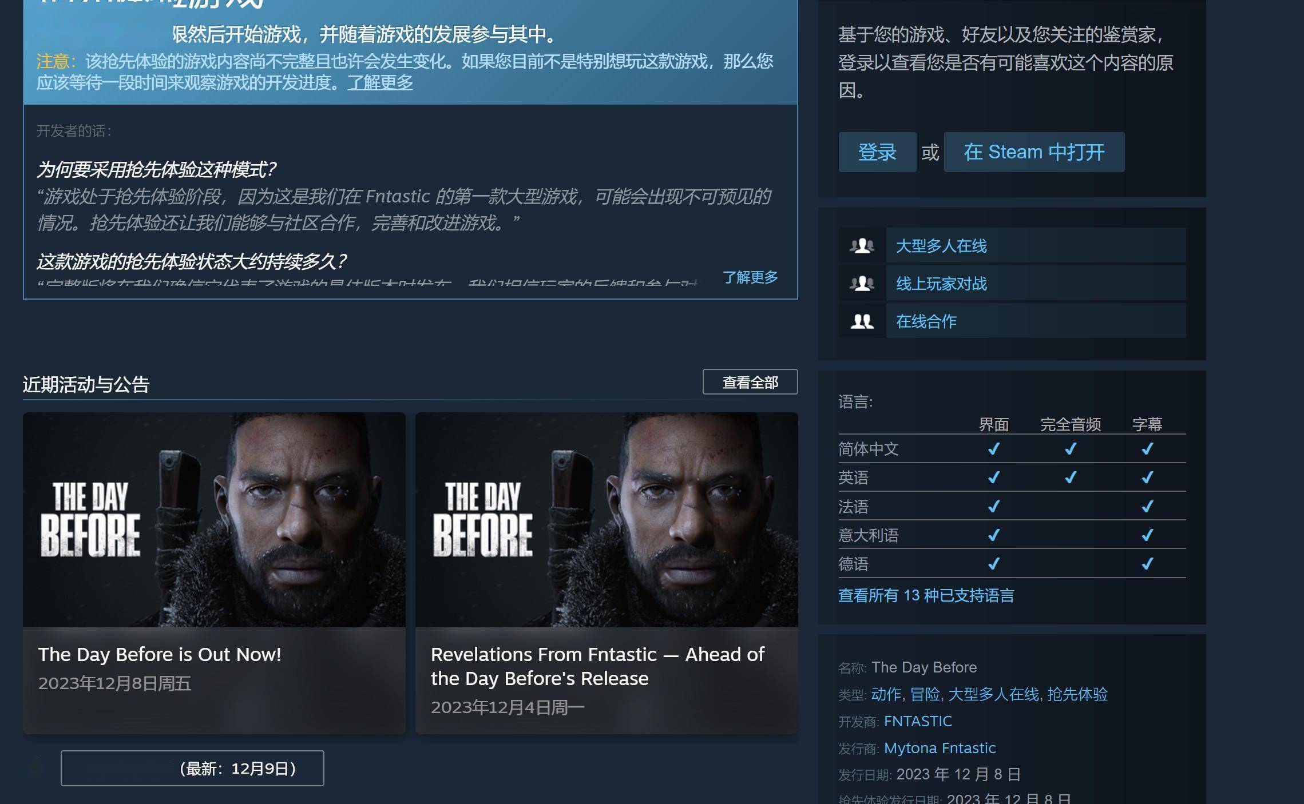
Task: Open the 线上玩家对战 category link
Action: (x=941, y=284)
